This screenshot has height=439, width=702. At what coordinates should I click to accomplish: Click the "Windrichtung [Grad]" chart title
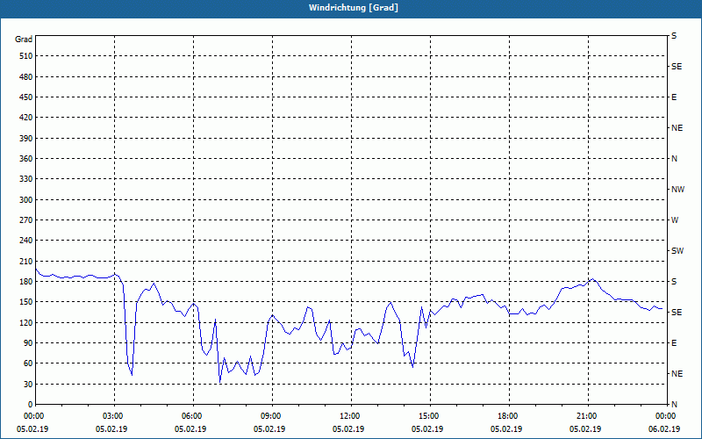(354, 8)
